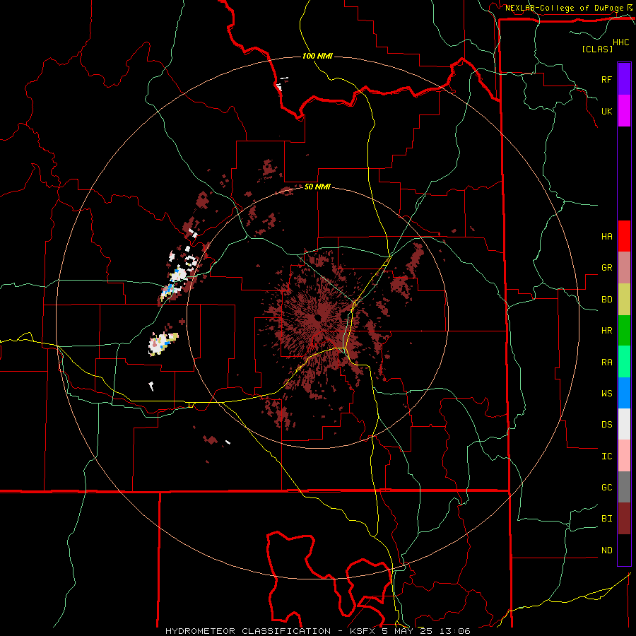Viewport: 636px width, 636px height.
Task: Click the HR legend label
Action: (606, 331)
